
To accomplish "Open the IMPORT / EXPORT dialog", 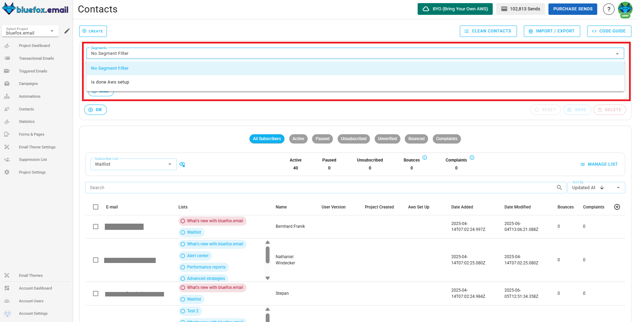I will [x=552, y=31].
